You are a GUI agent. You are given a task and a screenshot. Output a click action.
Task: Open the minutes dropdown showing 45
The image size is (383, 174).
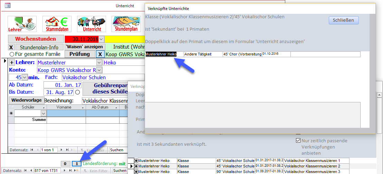[x=25, y=78]
